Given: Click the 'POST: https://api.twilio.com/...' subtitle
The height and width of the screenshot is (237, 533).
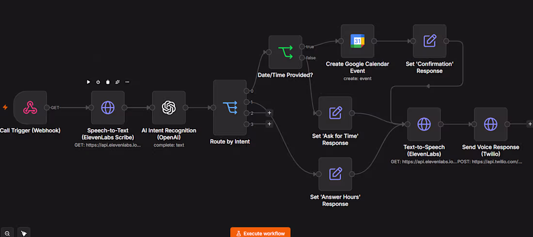Looking at the screenshot, I should 490,162.
